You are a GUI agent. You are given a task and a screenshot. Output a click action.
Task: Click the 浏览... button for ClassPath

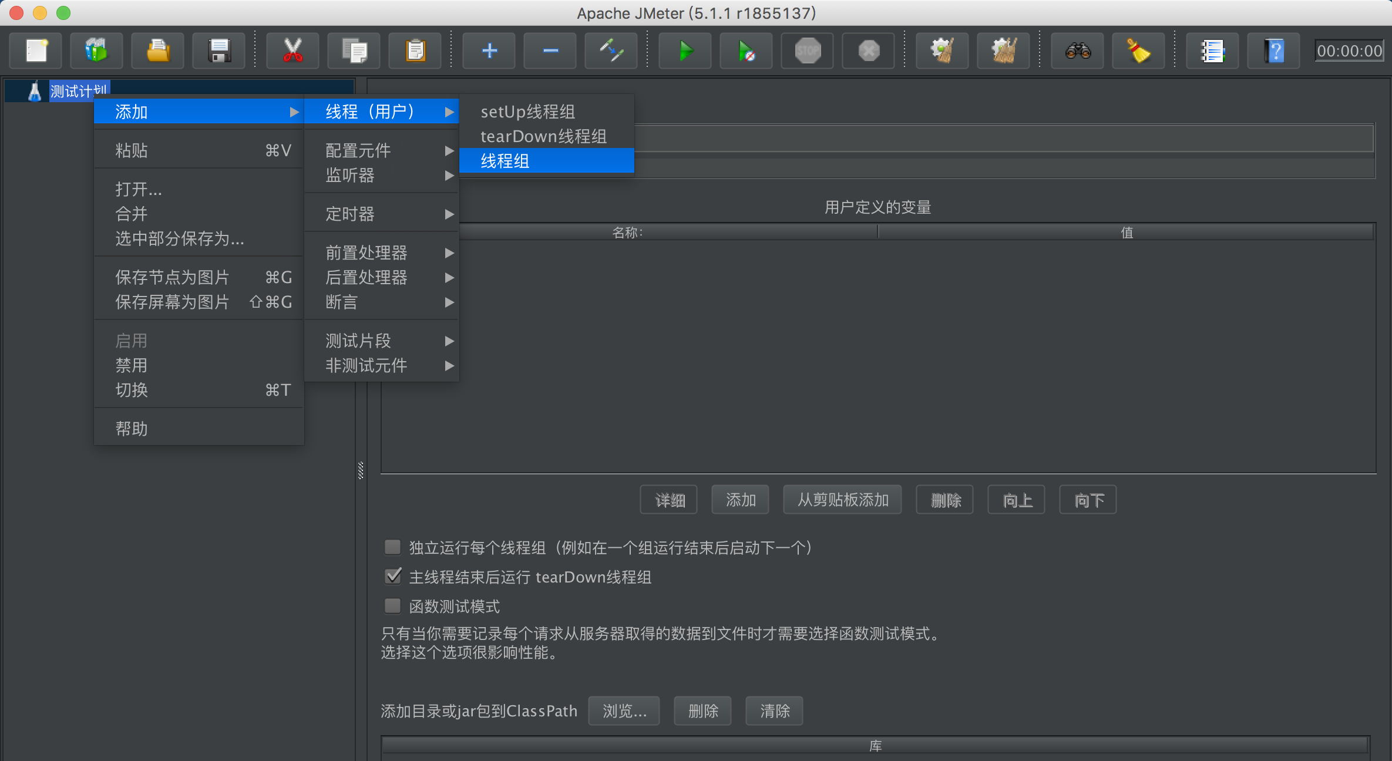pos(624,711)
